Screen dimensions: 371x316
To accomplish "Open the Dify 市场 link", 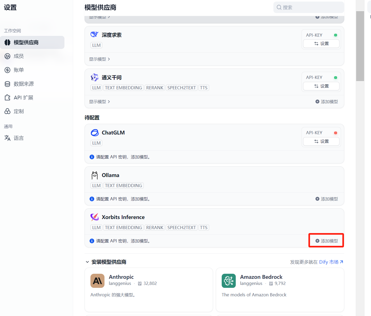I will 329,262.
